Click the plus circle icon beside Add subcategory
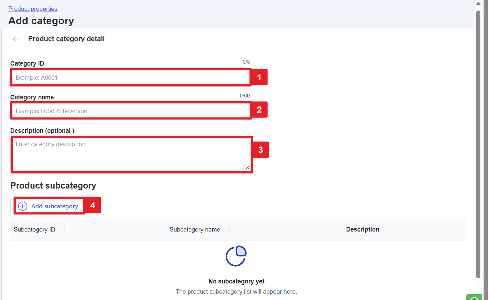The image size is (489, 300). click(23, 206)
